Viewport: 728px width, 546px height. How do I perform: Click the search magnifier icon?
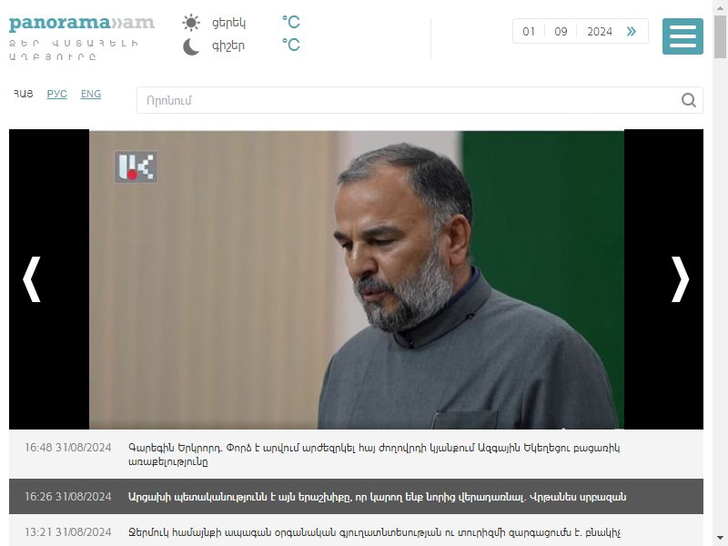(x=689, y=100)
